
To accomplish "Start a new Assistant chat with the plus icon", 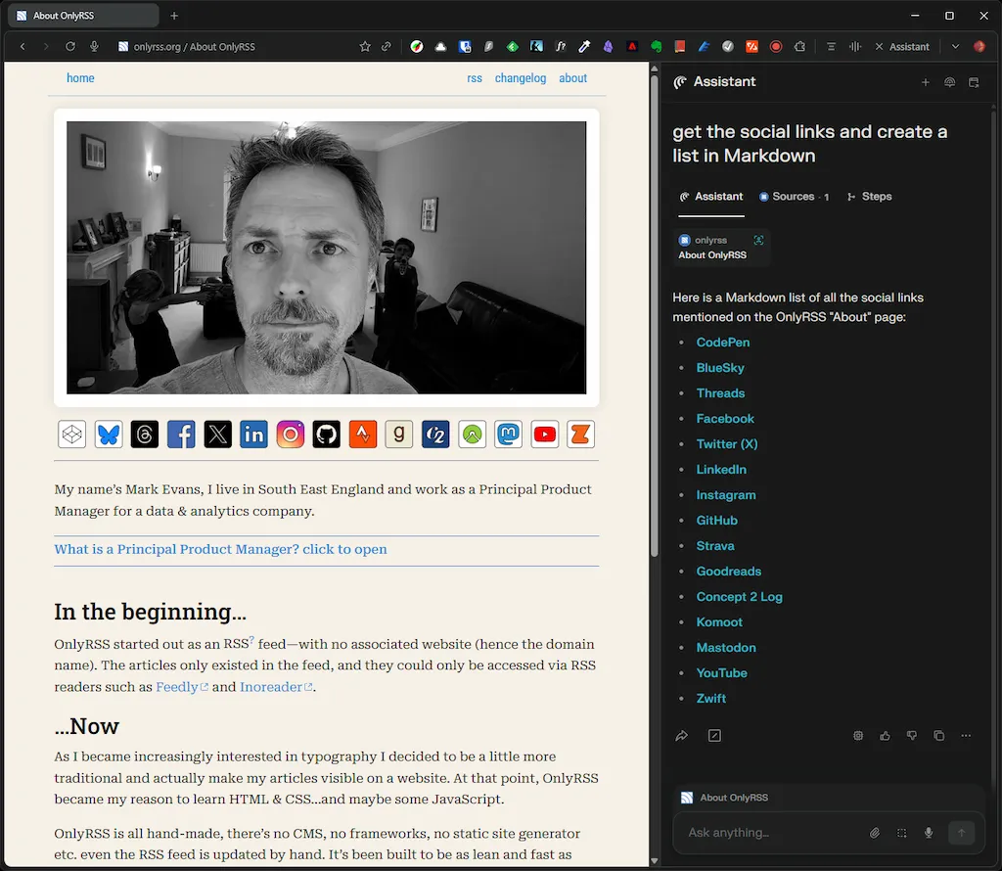I will 925,82.
